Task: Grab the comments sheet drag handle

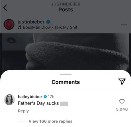Action: click(x=66, y=74)
